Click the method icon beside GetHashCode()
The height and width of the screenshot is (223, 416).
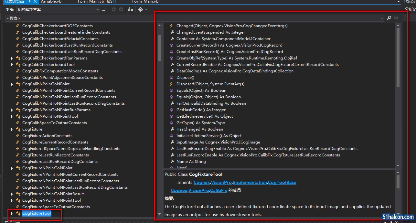[x=171, y=110]
